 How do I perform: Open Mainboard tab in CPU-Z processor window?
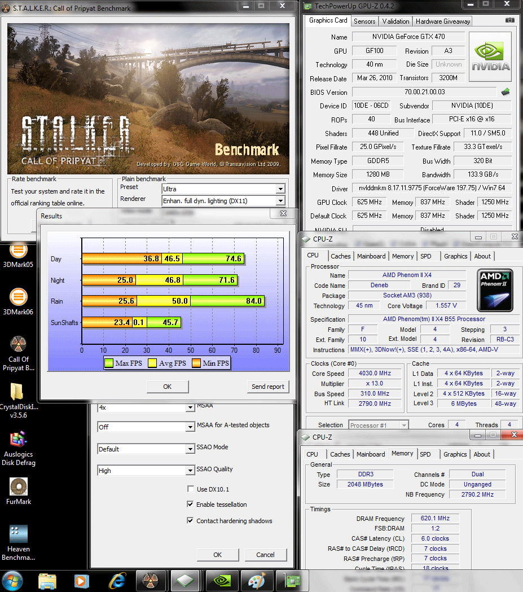point(371,256)
